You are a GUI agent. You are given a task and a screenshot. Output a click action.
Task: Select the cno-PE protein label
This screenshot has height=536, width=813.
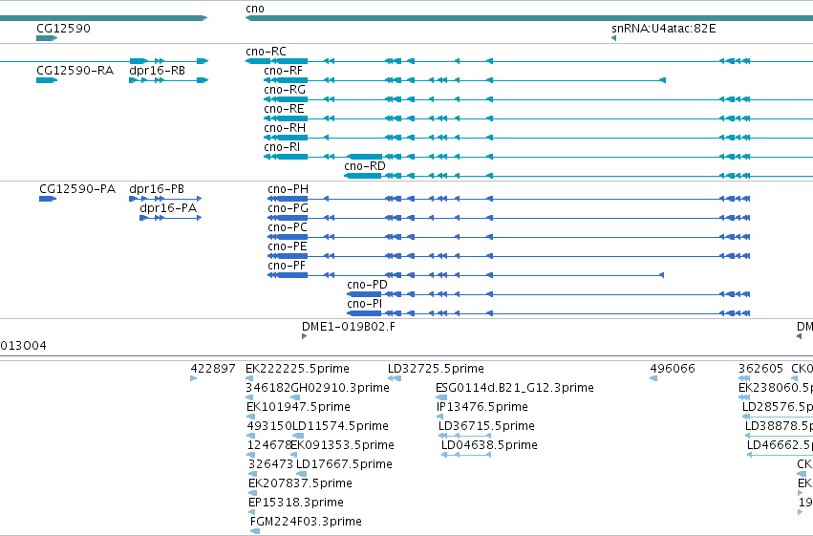click(288, 247)
